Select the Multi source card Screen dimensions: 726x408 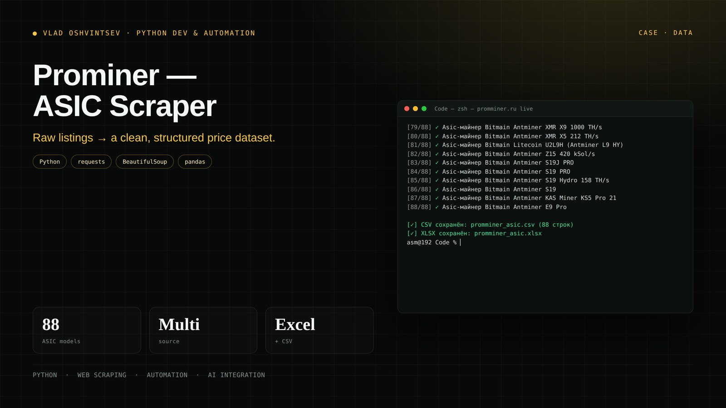(x=203, y=330)
